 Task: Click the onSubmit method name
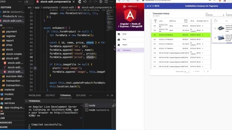58,28
